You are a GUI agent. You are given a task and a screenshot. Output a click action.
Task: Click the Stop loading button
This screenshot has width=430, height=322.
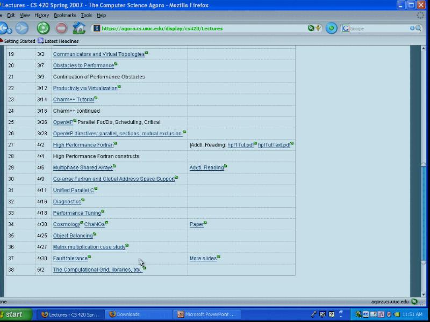(61, 28)
